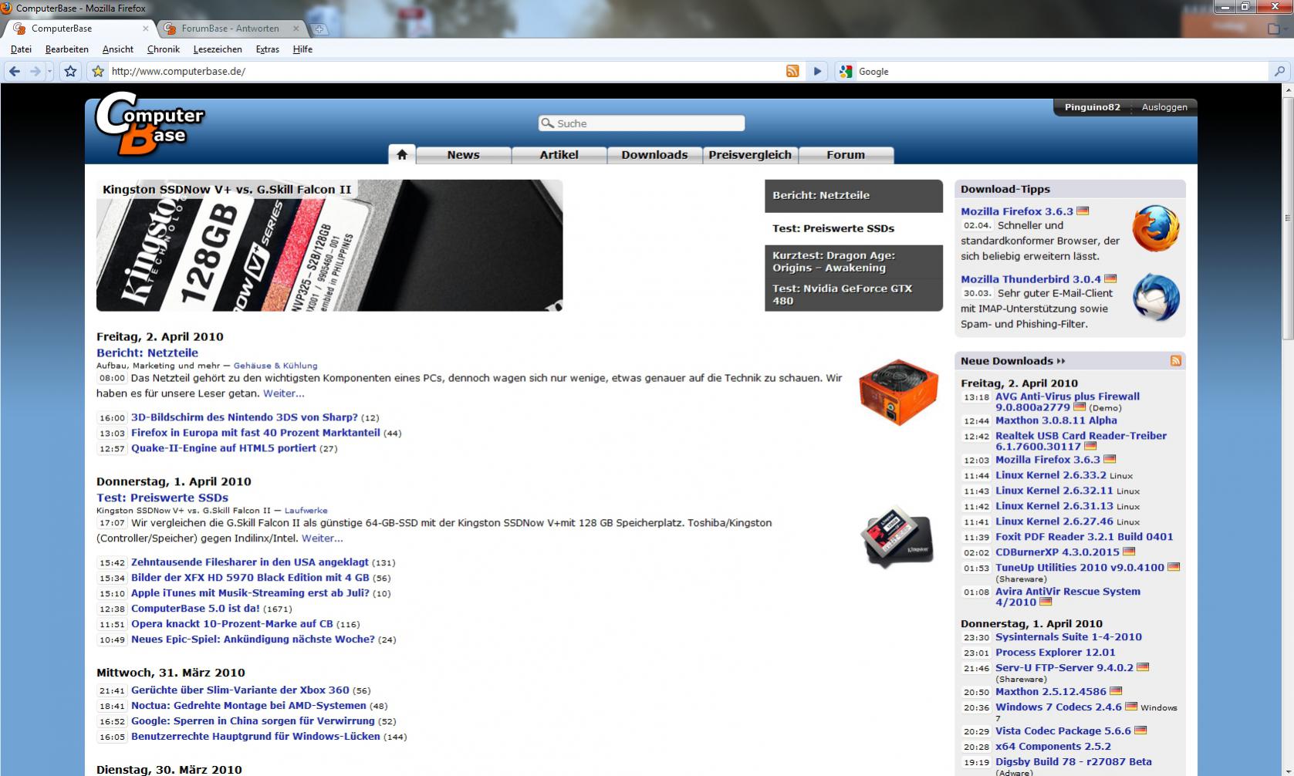Open ComputerBase 5.0 ist da! news

[195, 609]
